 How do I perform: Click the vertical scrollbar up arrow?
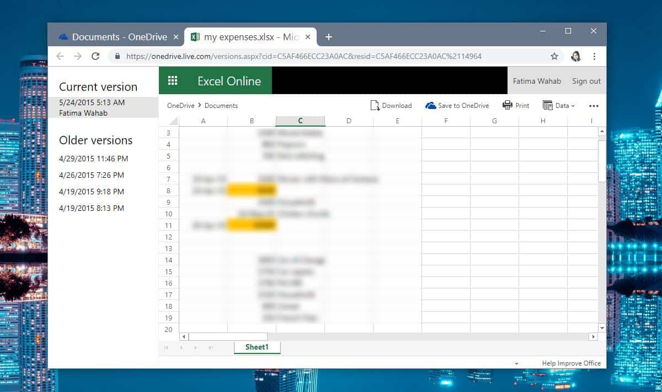[x=602, y=132]
